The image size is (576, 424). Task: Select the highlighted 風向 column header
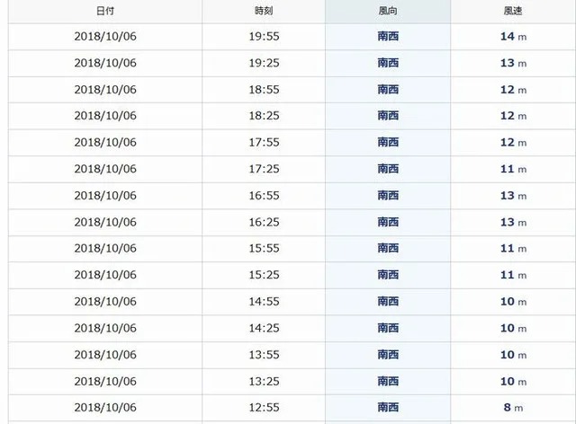tap(388, 11)
